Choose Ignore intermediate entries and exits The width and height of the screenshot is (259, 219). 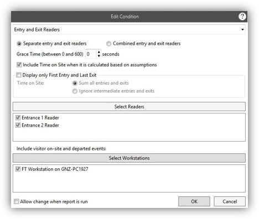(75, 91)
